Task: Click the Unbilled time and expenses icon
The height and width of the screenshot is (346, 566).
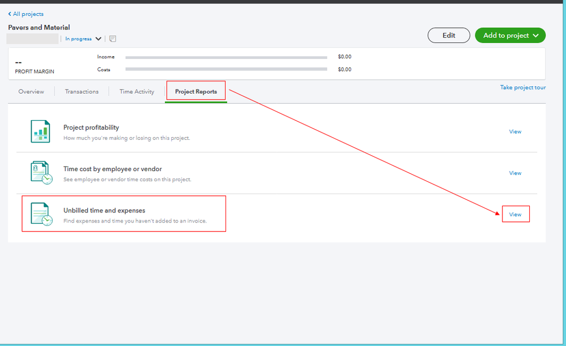Action: (x=41, y=214)
